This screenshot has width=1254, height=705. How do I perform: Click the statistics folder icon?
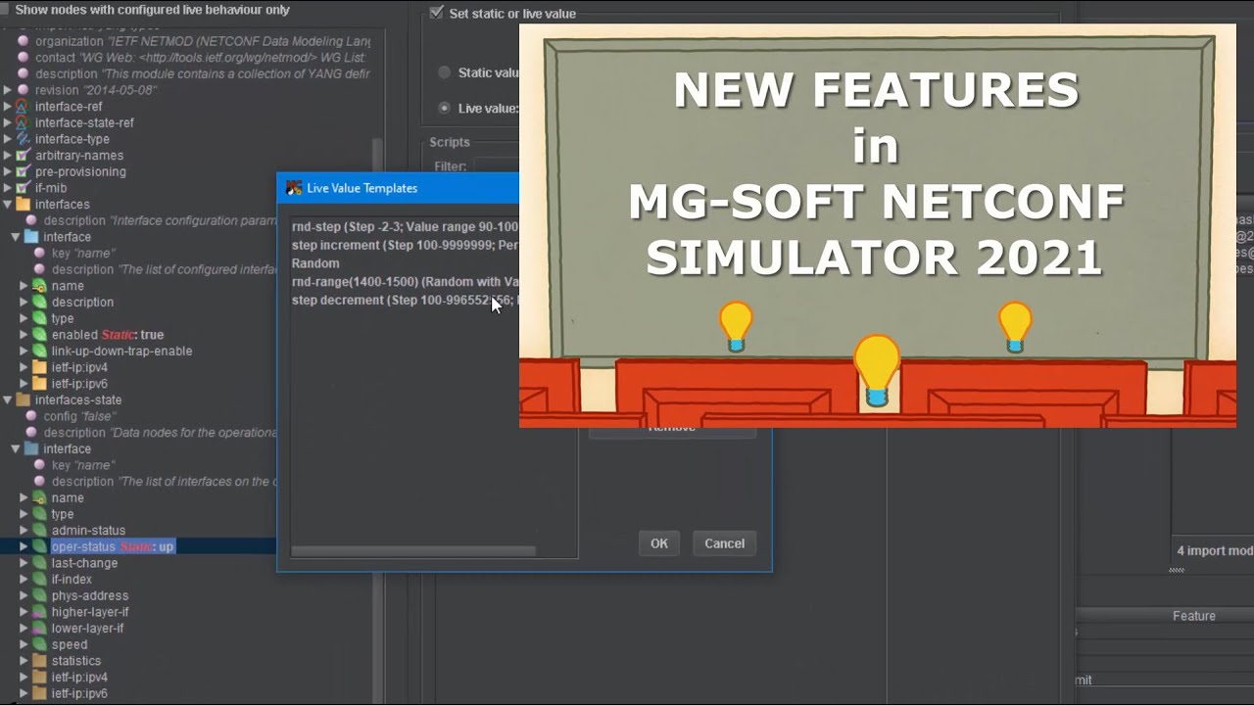[x=39, y=661]
